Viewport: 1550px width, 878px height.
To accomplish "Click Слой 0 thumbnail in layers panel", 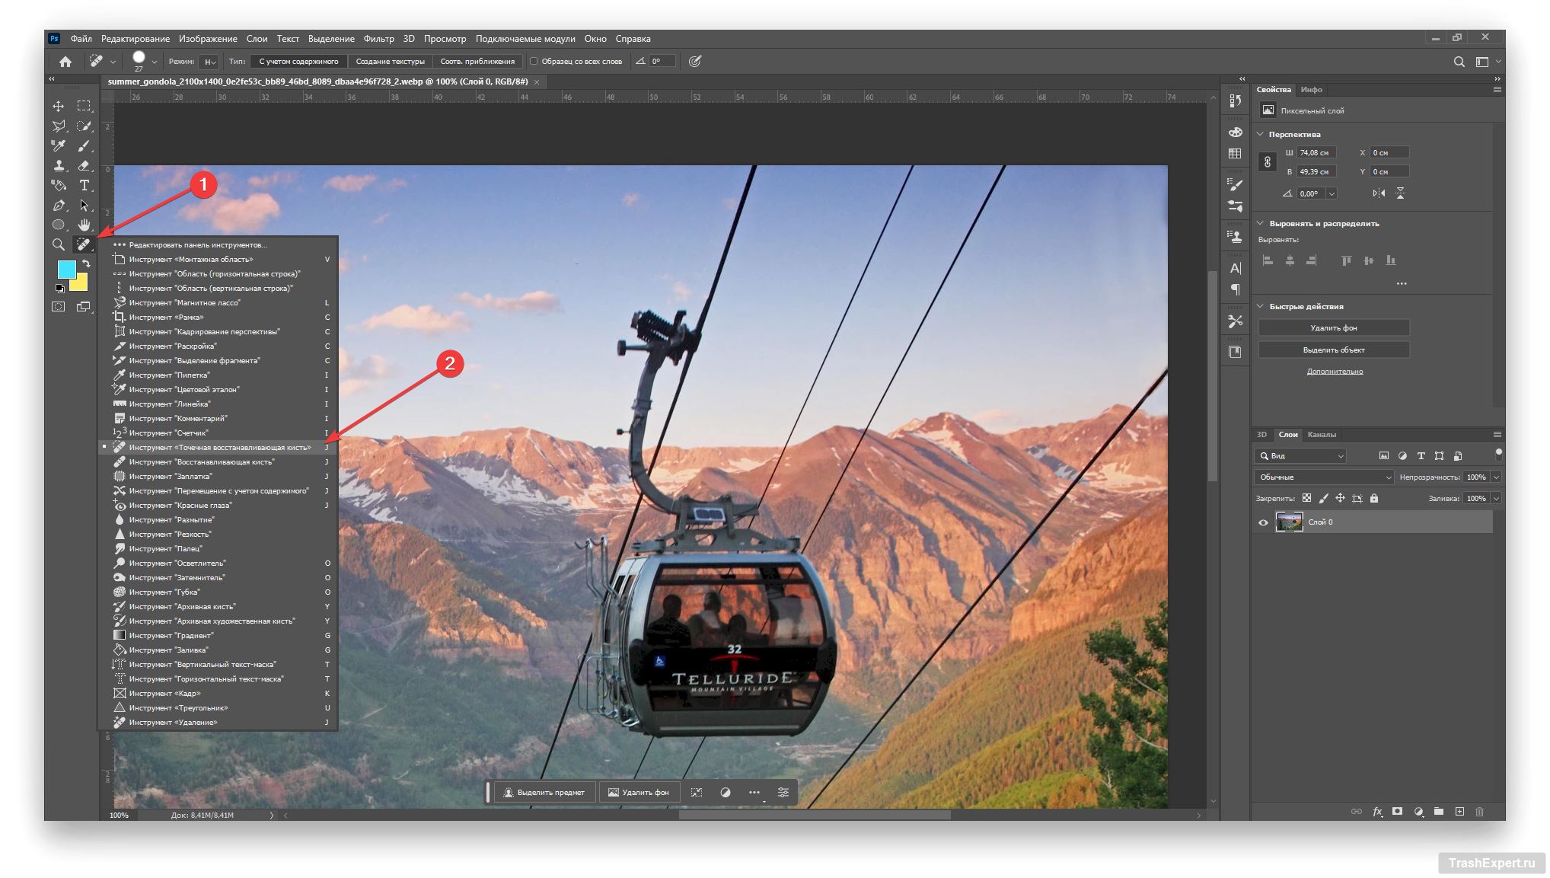I will pyautogui.click(x=1288, y=522).
